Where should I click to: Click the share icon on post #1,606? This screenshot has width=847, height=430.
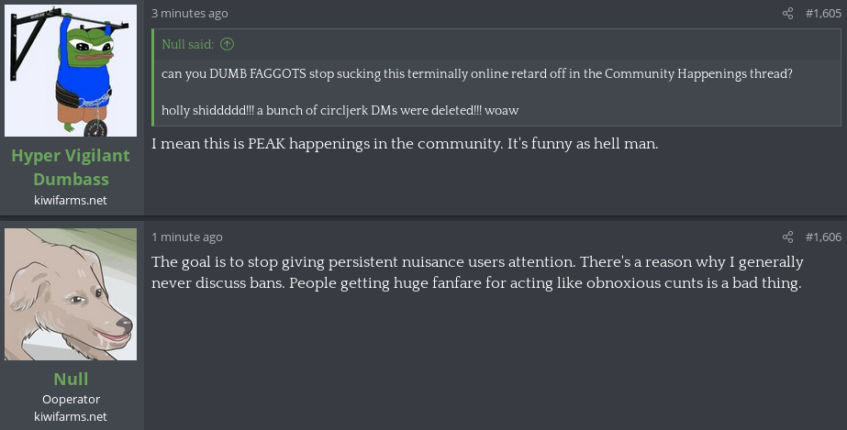tap(787, 237)
